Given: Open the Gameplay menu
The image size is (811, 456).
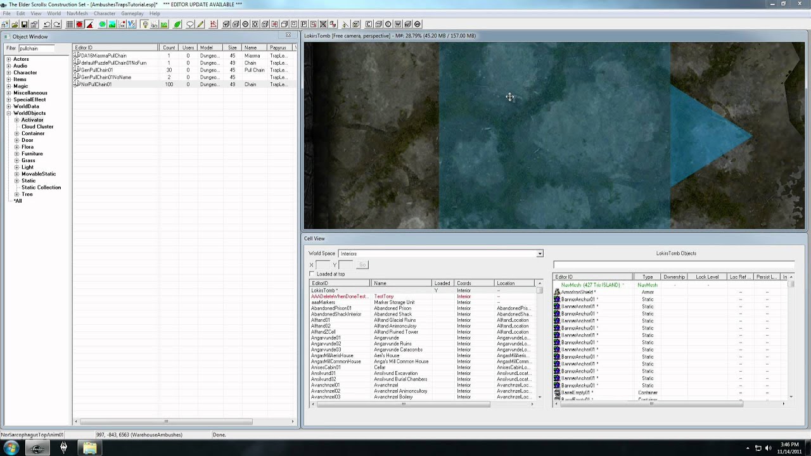Looking at the screenshot, I should [132, 13].
